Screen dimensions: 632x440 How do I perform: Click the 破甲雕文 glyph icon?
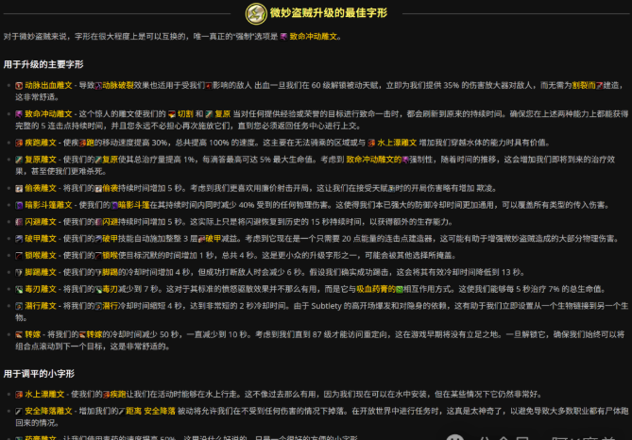[17, 239]
